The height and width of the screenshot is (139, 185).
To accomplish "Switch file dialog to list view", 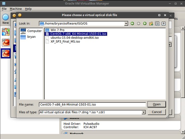I will click(x=158, y=24).
